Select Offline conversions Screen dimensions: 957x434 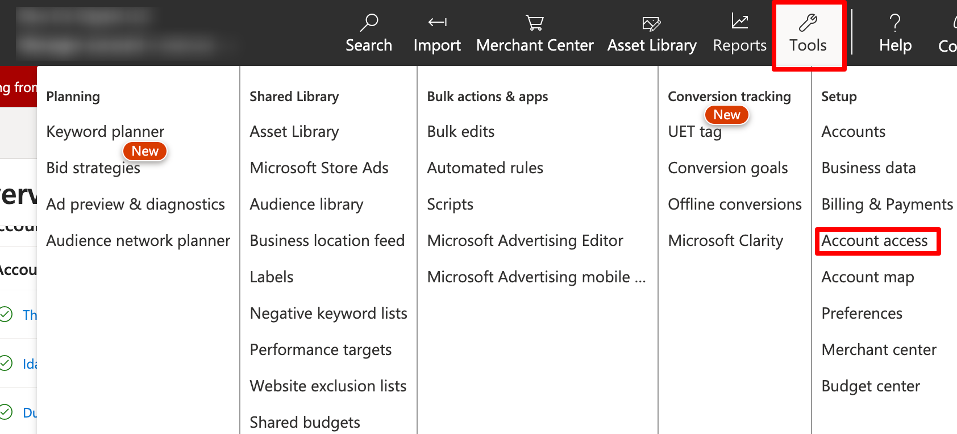735,205
